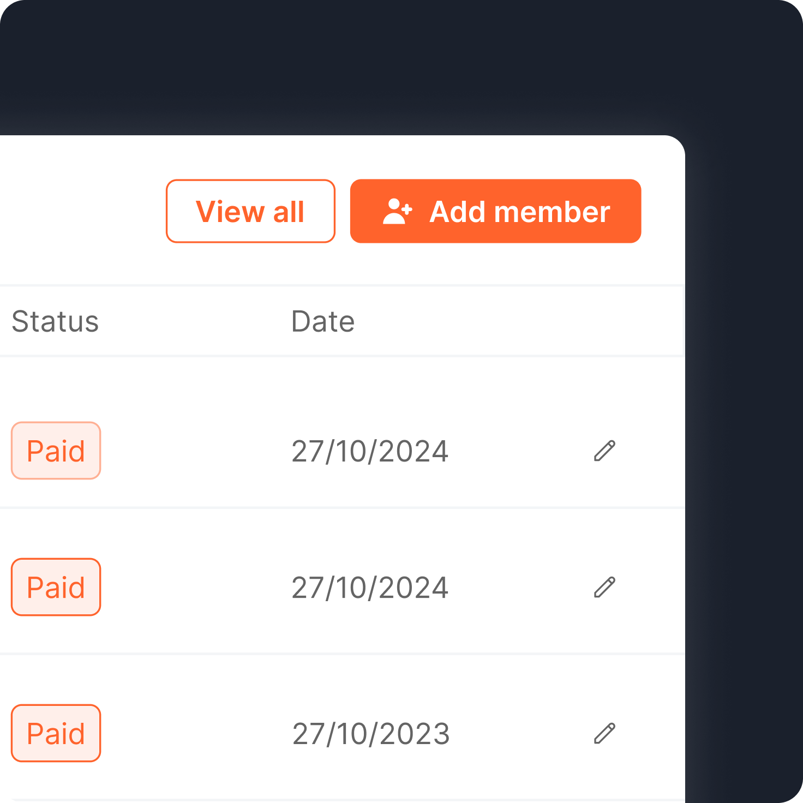The image size is (803, 803).
Task: Click the faded Paid badge in the first row
Action: (x=56, y=451)
